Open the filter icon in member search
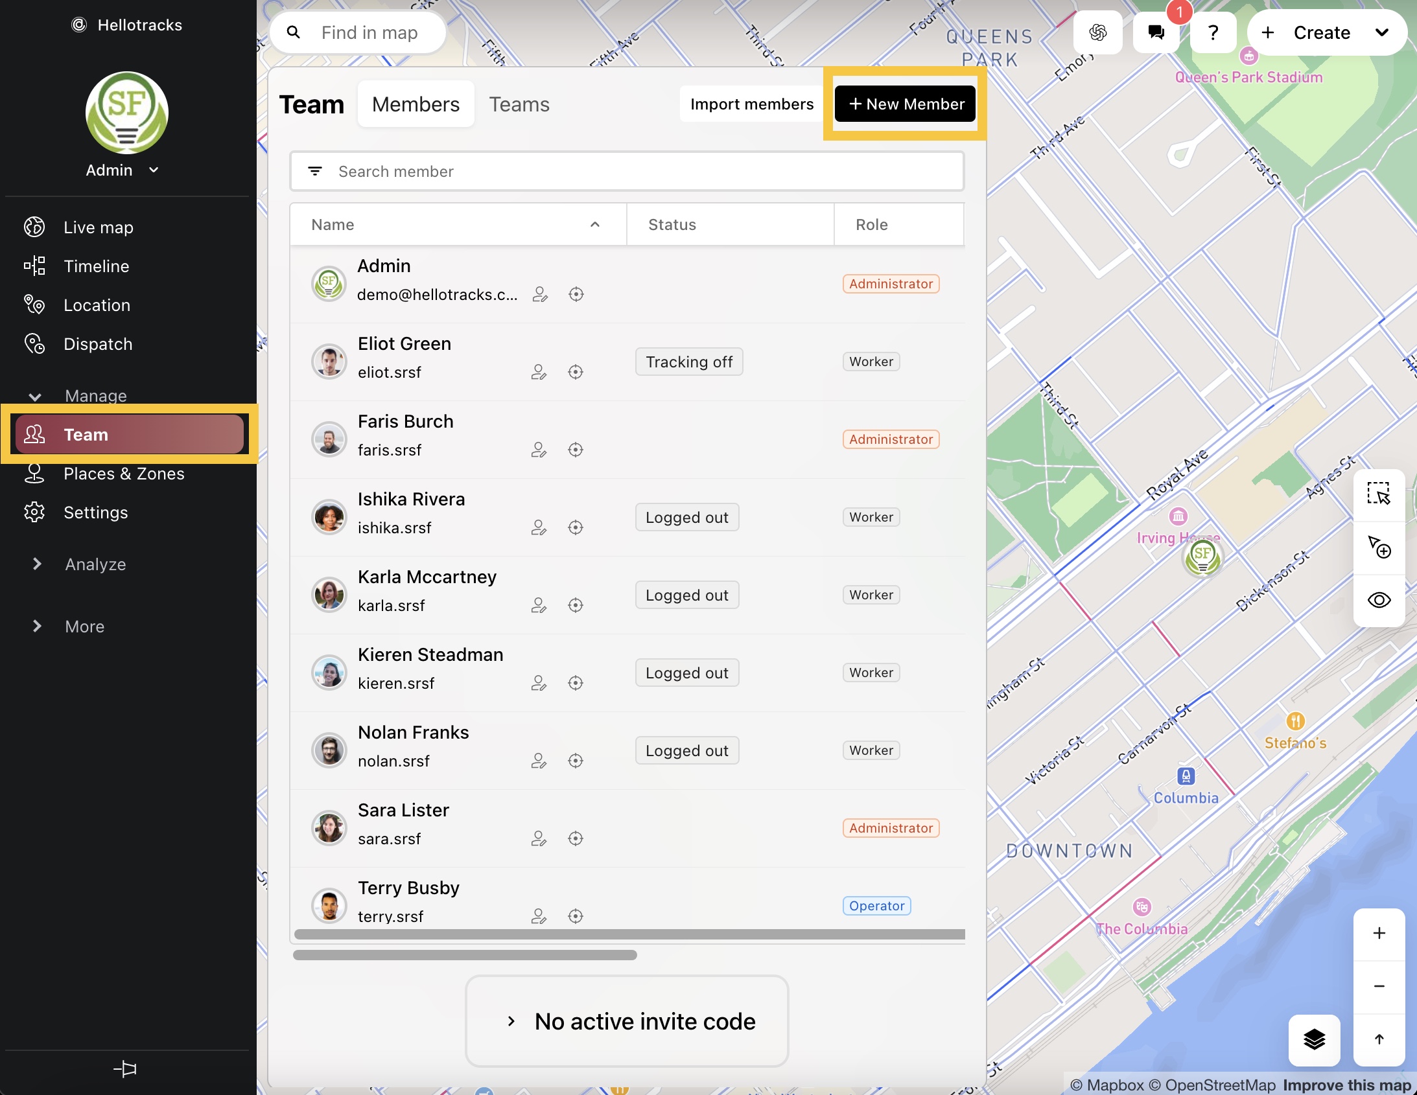This screenshot has width=1417, height=1095. click(315, 170)
